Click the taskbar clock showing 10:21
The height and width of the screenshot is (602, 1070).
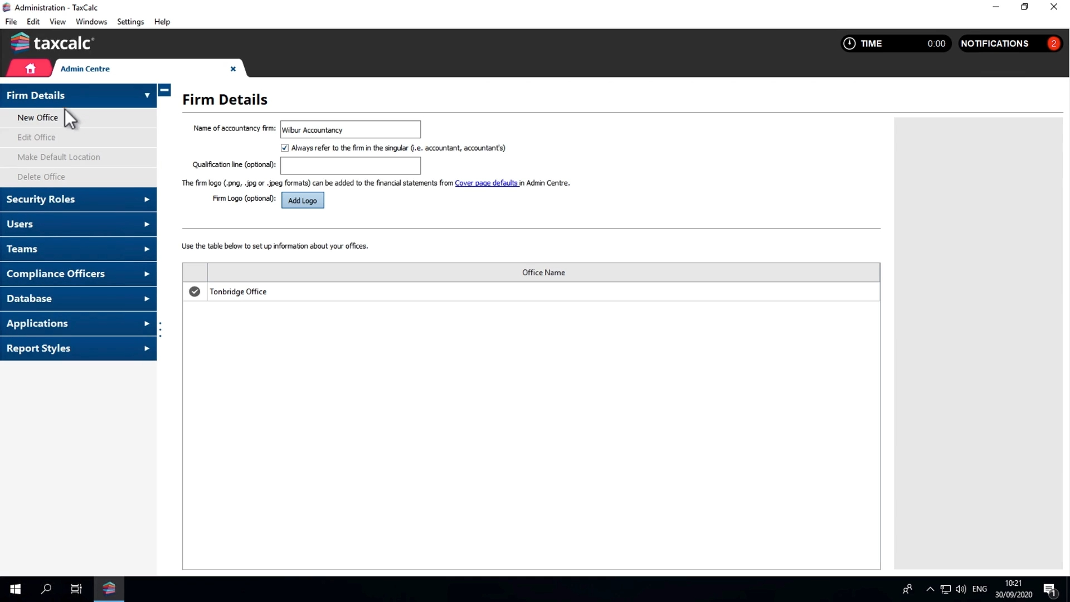[x=1013, y=589]
